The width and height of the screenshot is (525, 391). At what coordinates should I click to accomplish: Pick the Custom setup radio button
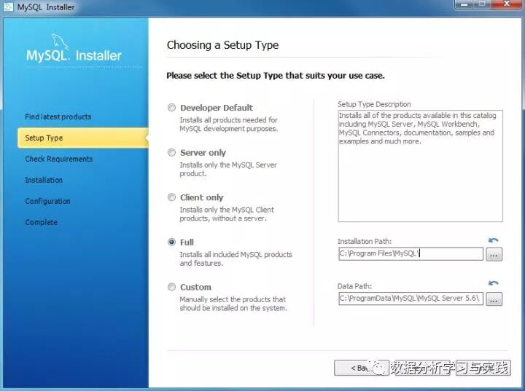pos(171,287)
